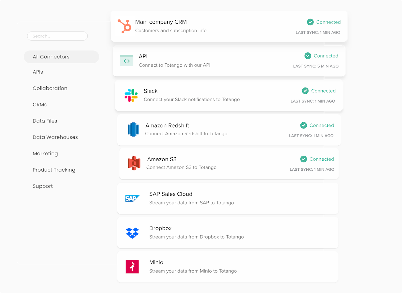Open the Collaboration category

pos(50,88)
